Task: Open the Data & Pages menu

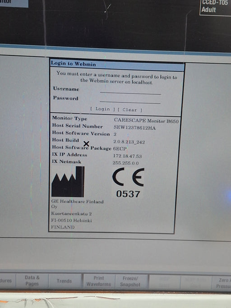Action: point(32,280)
